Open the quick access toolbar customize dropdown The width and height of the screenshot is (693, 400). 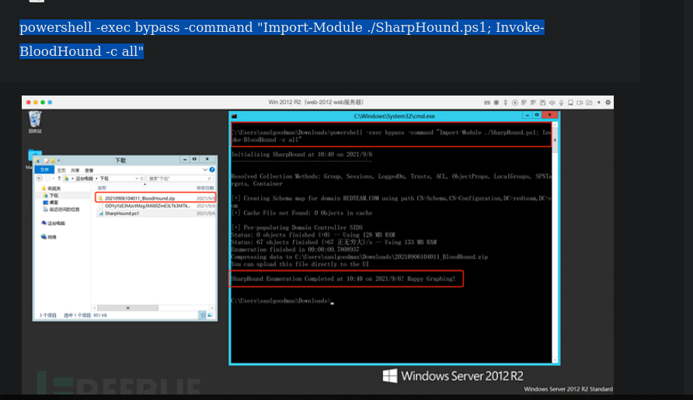pos(59,161)
